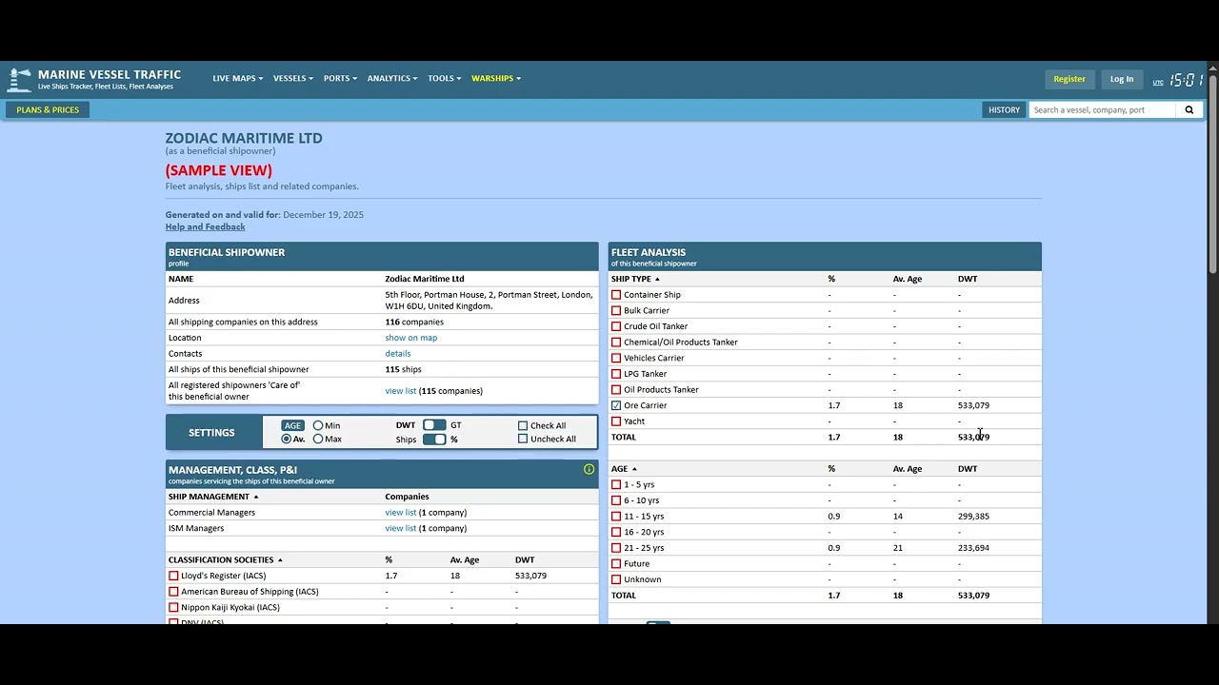The height and width of the screenshot is (685, 1219).
Task: Click the Register button
Action: [1069, 79]
